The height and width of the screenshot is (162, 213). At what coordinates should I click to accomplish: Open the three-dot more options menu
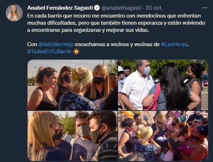click(x=205, y=8)
